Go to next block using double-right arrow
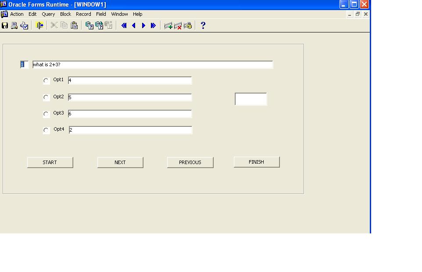The image size is (422, 272). tap(153, 25)
